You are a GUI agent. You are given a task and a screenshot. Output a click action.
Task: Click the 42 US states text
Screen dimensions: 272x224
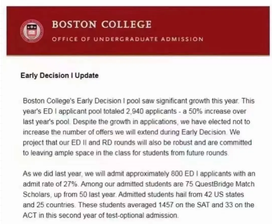point(224,194)
